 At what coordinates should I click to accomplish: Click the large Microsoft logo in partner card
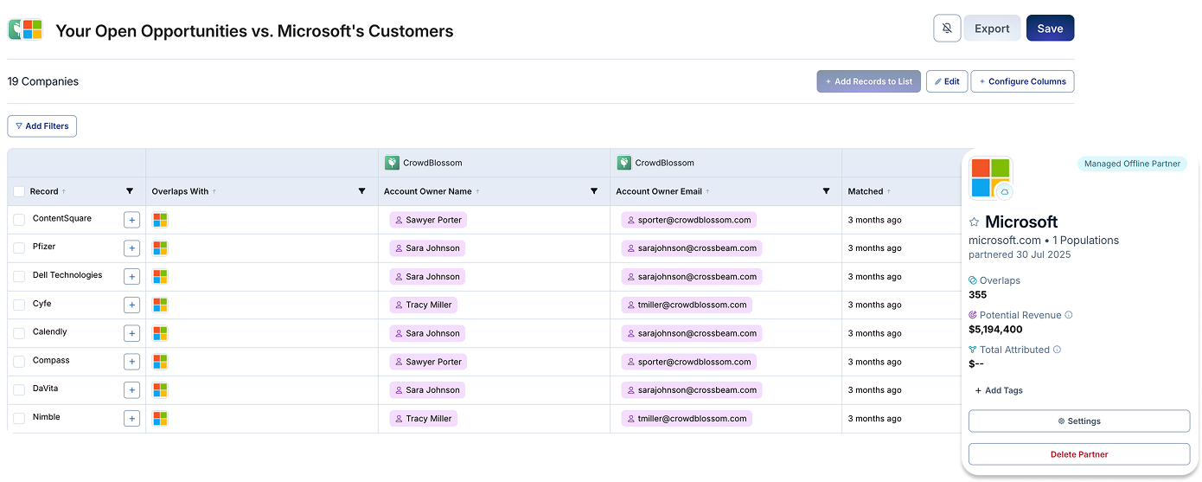(x=990, y=177)
